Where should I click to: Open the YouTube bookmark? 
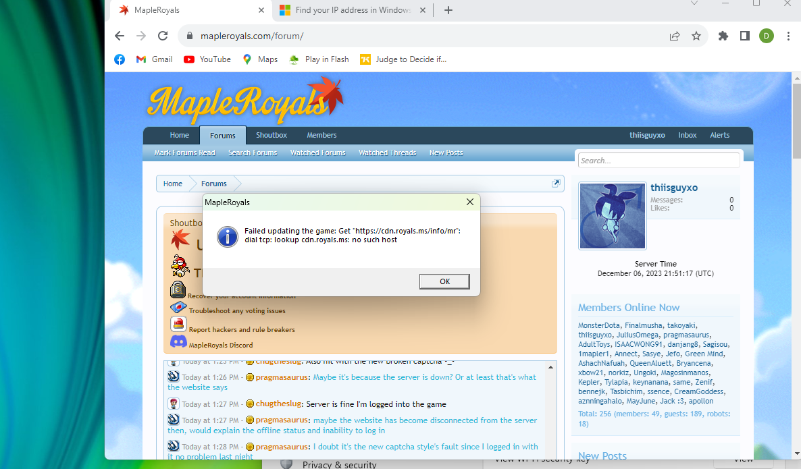tap(207, 59)
